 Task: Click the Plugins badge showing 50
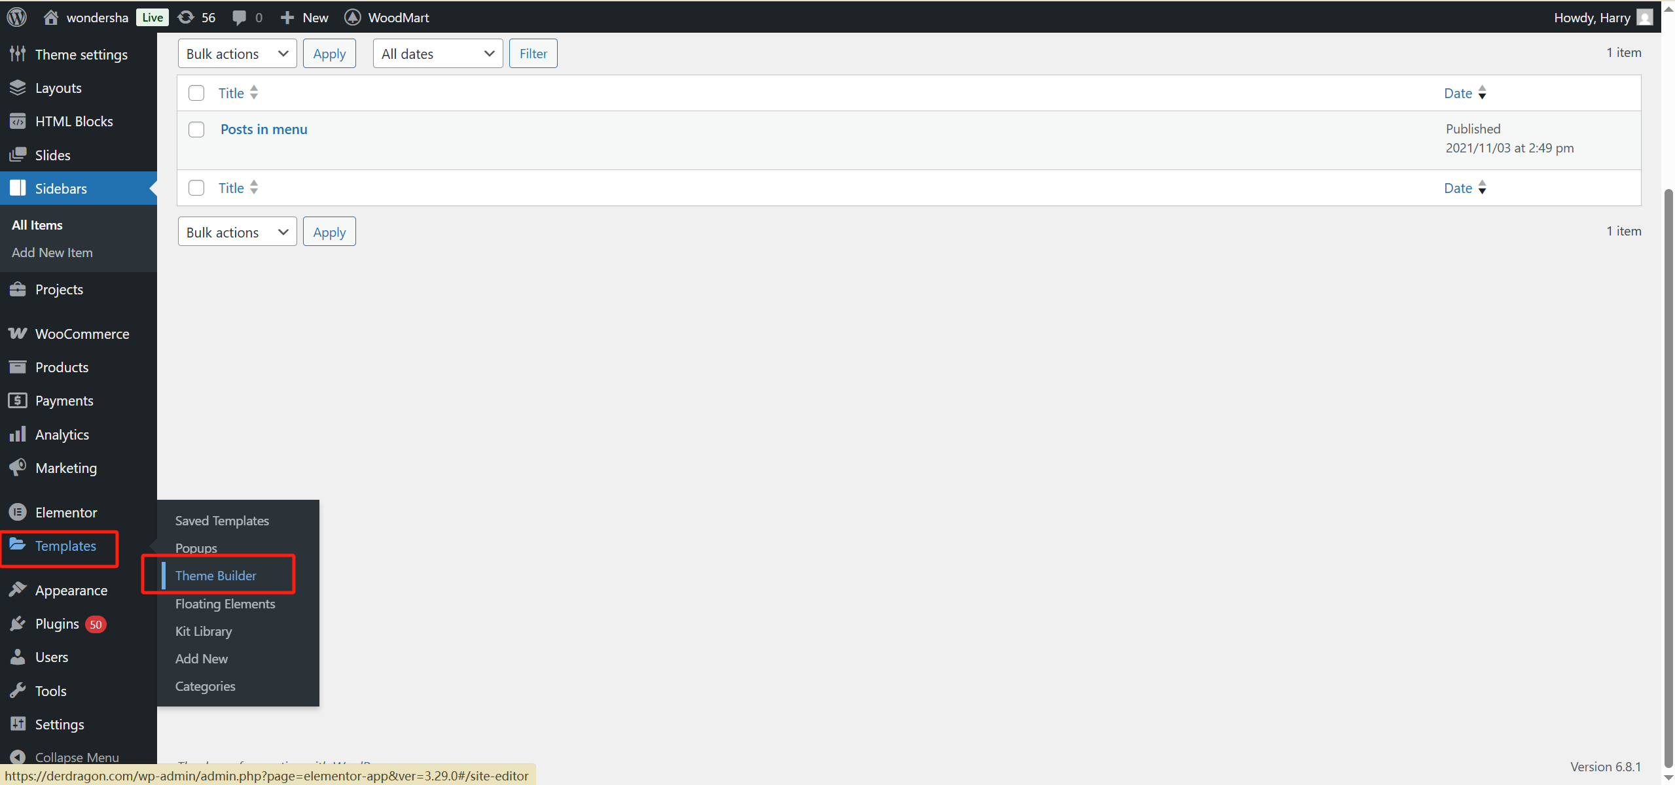tap(95, 623)
